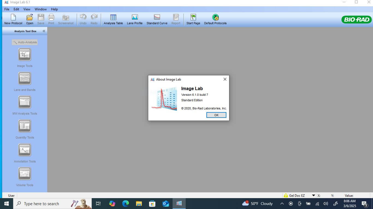The image size is (373, 209).
Task: Show hidden system tray icons
Action: pyautogui.click(x=282, y=204)
